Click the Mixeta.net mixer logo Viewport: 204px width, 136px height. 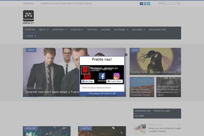click(28, 17)
